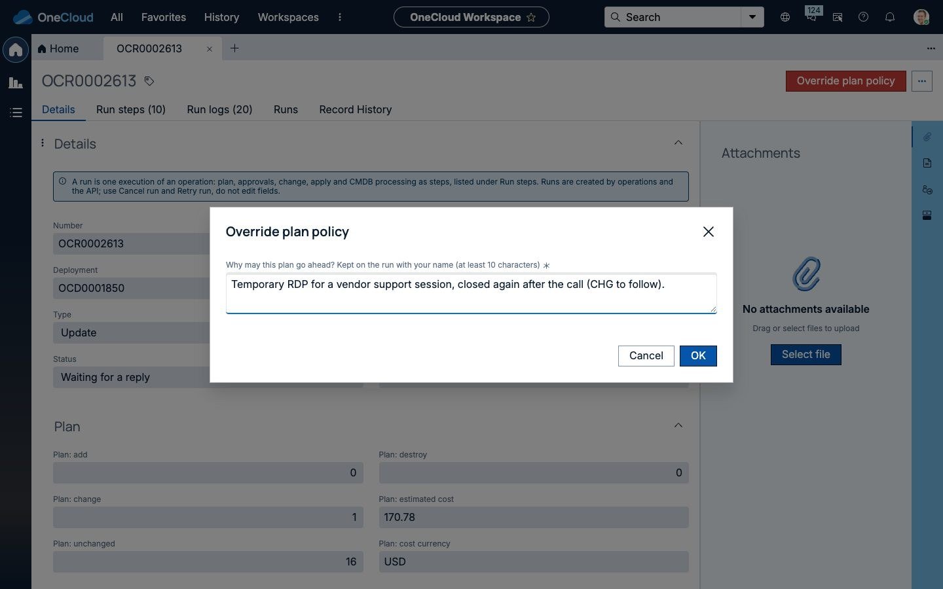The width and height of the screenshot is (943, 589).
Task: Open the Details section three-dot menu
Action: (43, 143)
